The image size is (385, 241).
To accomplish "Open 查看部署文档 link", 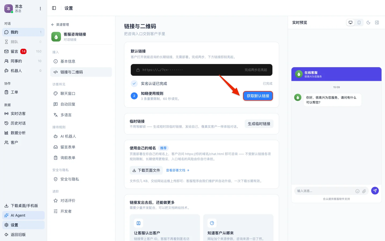I will [x=178, y=170].
